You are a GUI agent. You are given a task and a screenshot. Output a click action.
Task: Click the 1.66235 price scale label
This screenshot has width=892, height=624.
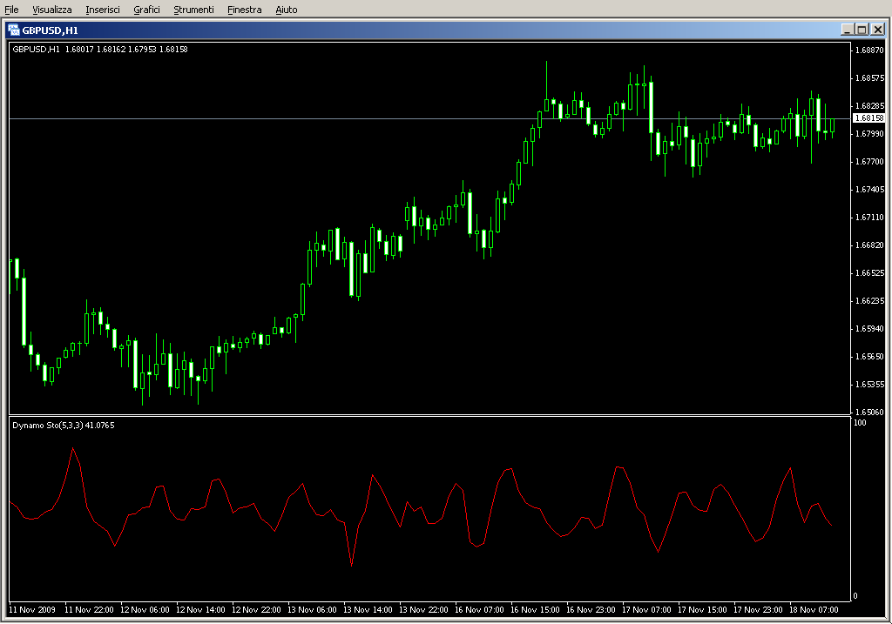pyautogui.click(x=869, y=300)
